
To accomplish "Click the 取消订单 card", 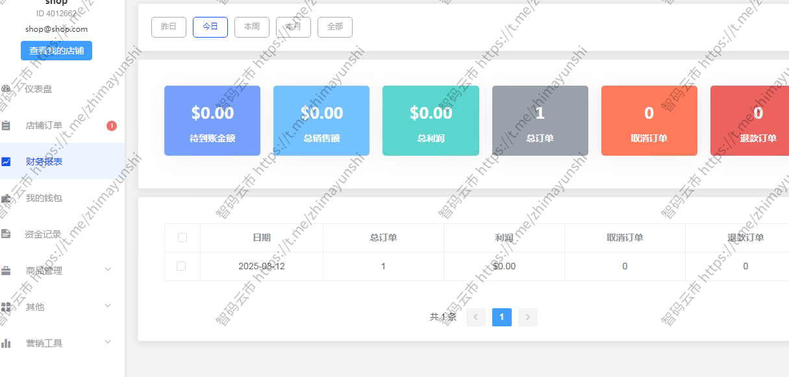I will coord(649,121).
